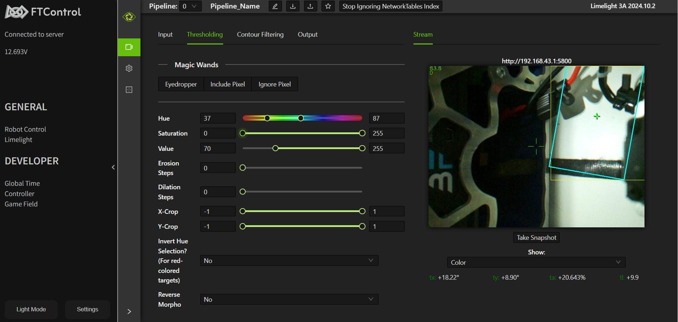Toggle Light Mode theme
Viewport: 678px width, 322px height.
31,309
